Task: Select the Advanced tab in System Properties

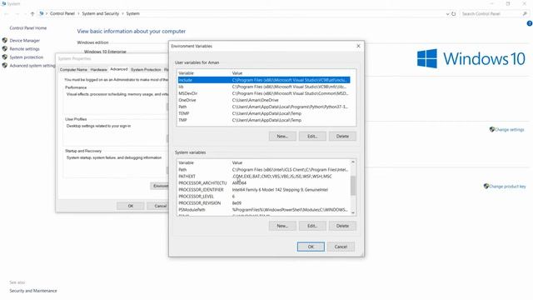Action: click(x=118, y=69)
